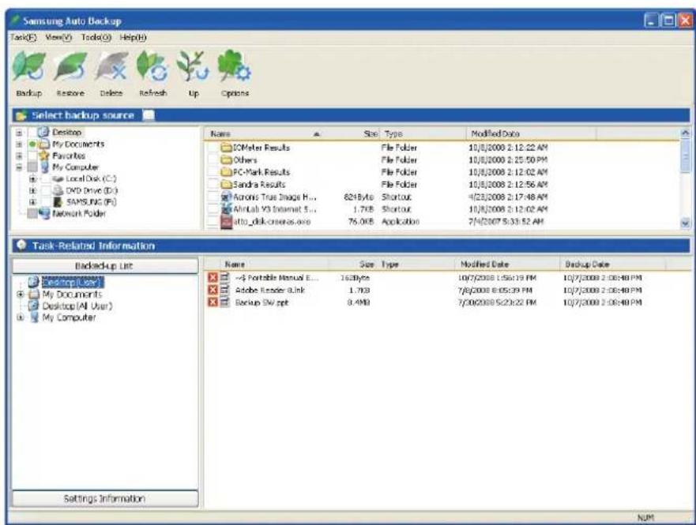The width and height of the screenshot is (696, 525).
Task: Check the DVD Drive (D:) checkbox
Action: [x=46, y=190]
